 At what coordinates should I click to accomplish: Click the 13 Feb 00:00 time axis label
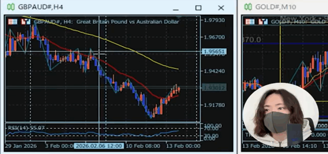(x=183, y=146)
